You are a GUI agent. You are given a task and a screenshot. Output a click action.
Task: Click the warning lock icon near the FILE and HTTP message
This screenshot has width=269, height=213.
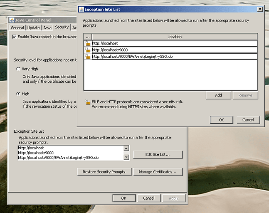point(87,102)
